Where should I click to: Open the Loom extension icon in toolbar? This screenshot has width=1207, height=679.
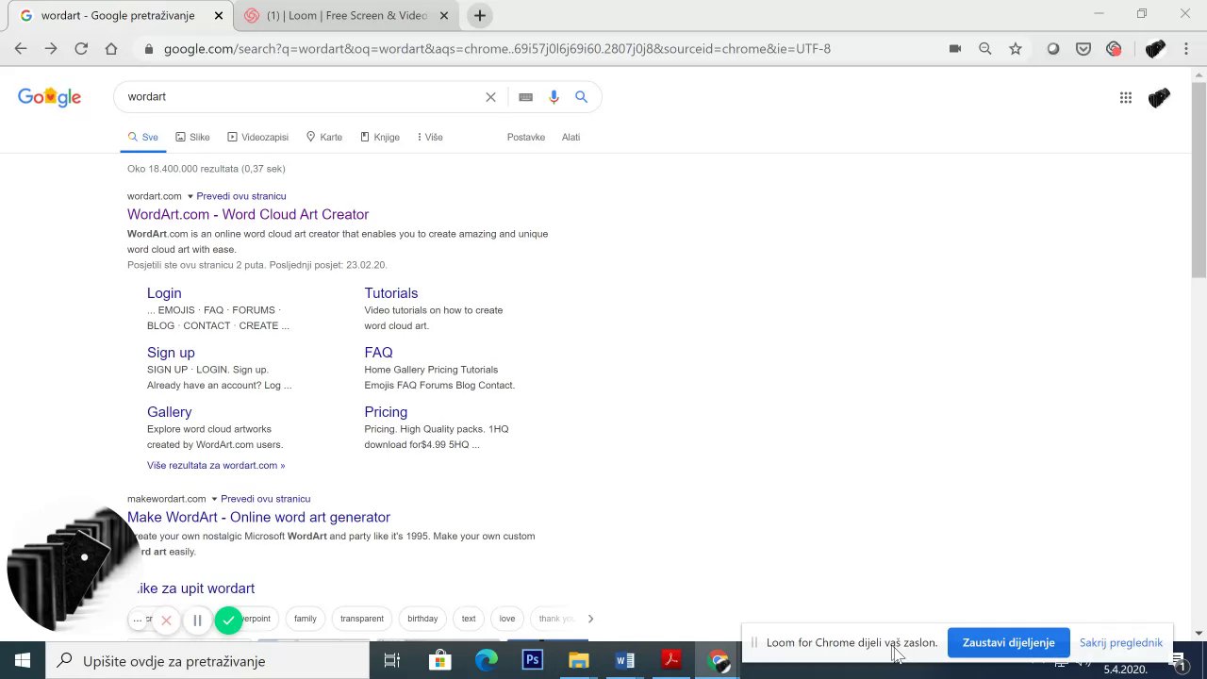[x=1114, y=49]
